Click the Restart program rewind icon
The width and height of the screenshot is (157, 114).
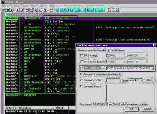(x=8, y=10)
